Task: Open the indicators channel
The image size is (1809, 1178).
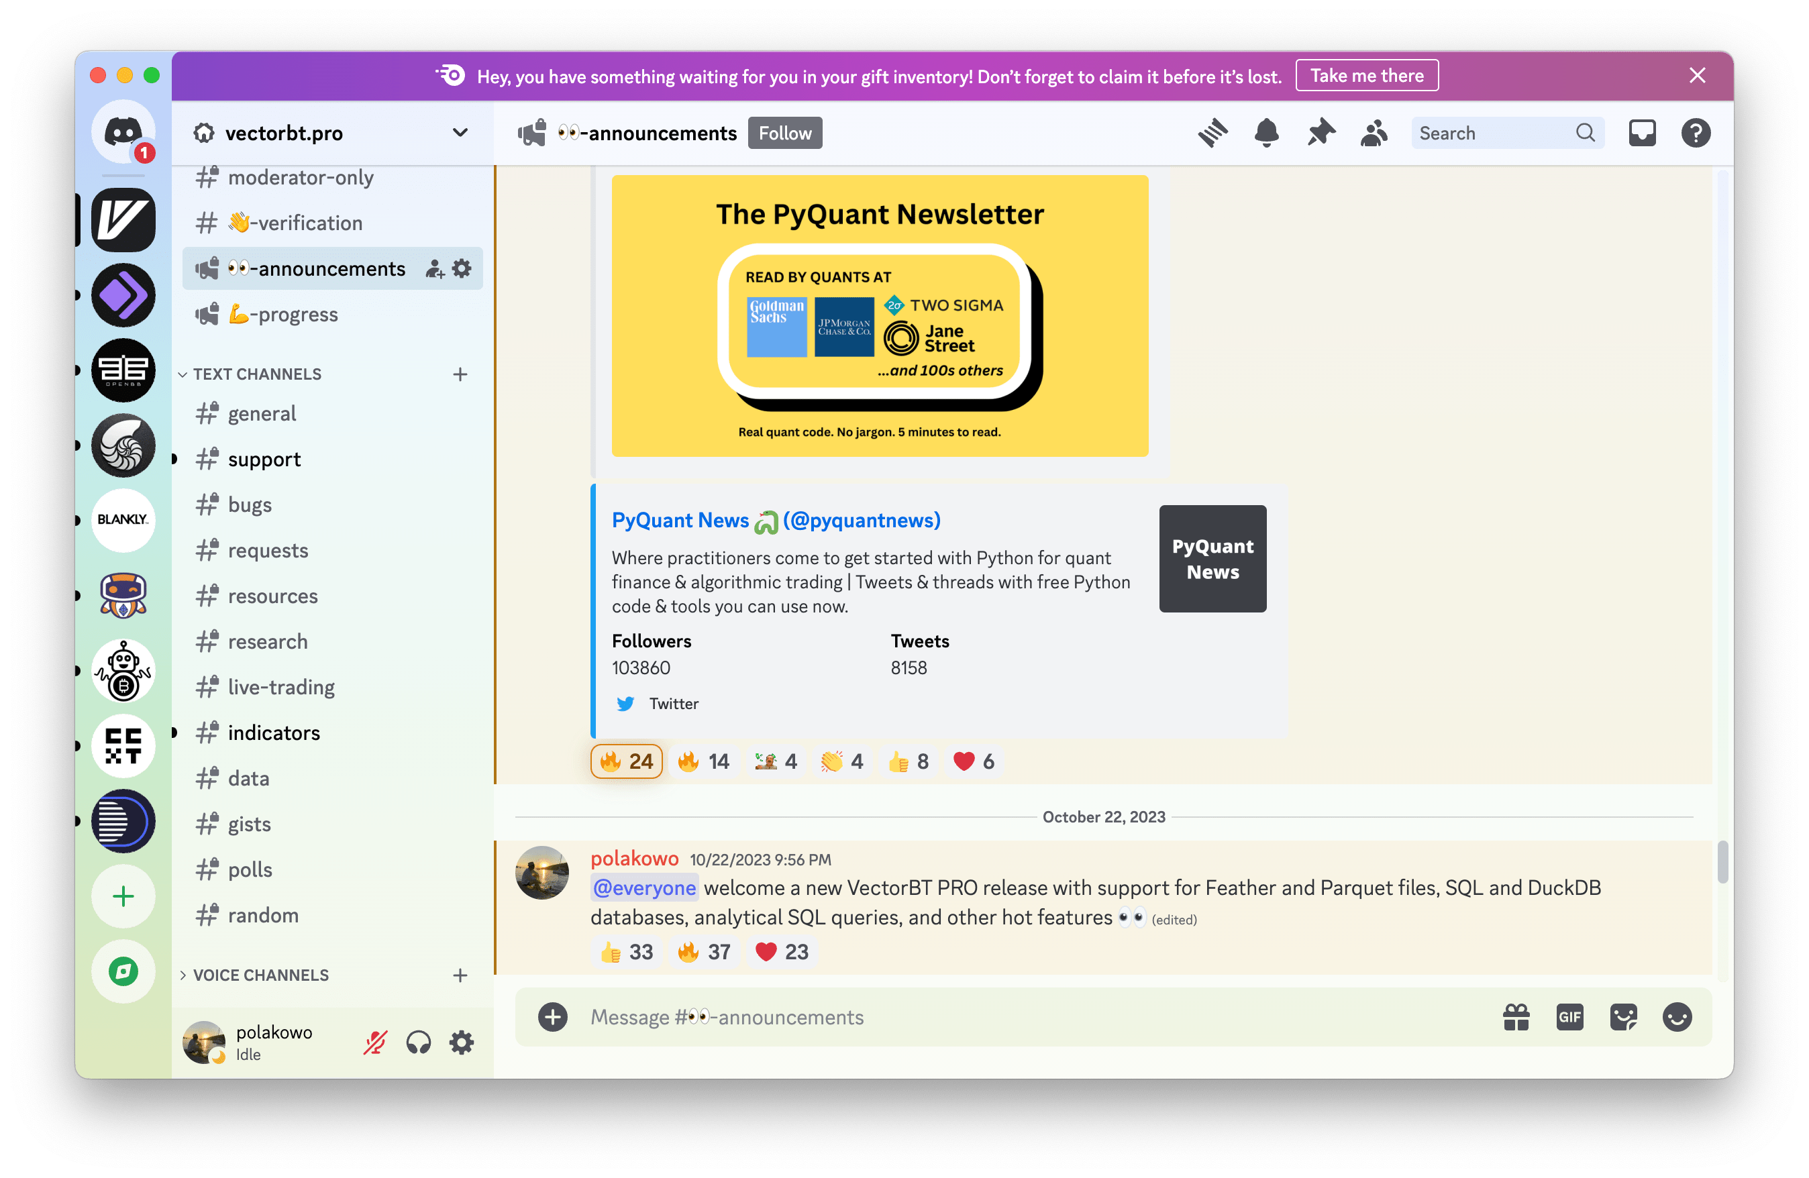Action: (x=274, y=733)
